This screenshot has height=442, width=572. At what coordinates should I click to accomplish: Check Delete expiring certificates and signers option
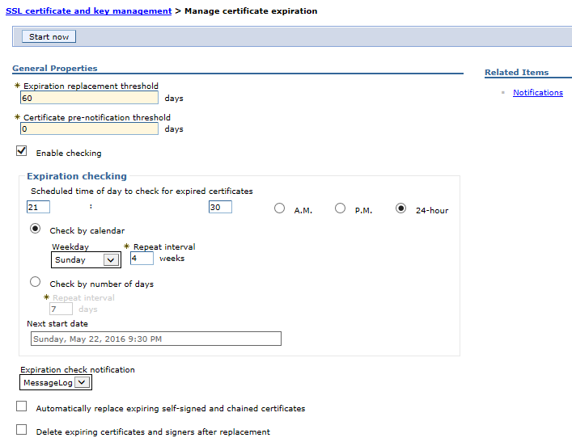tap(22, 430)
